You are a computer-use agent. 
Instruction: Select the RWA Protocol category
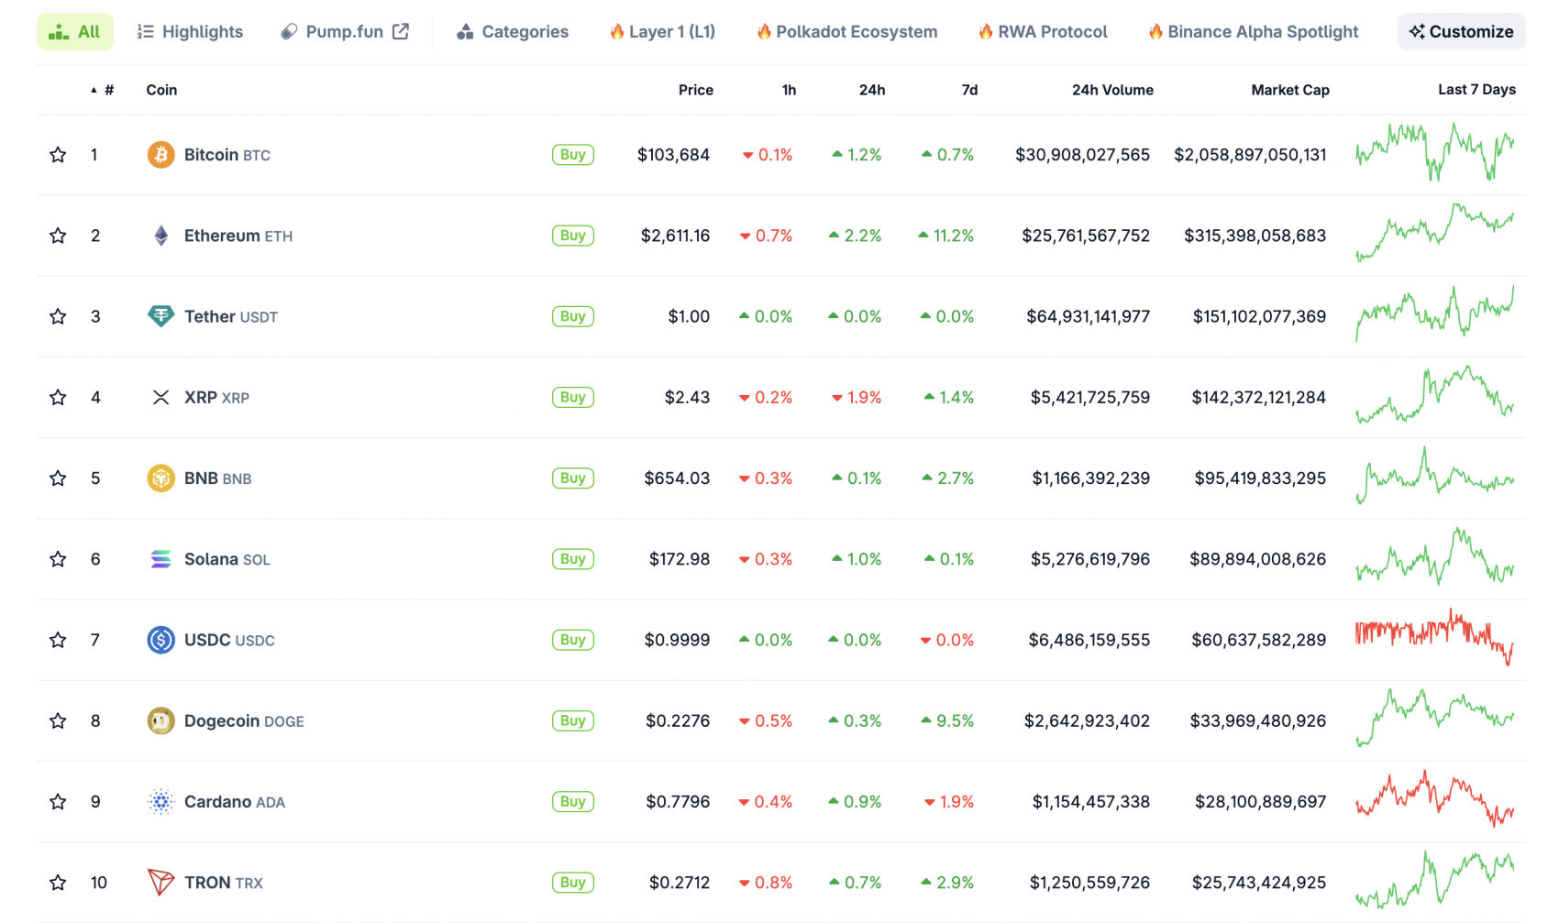pos(1043,31)
